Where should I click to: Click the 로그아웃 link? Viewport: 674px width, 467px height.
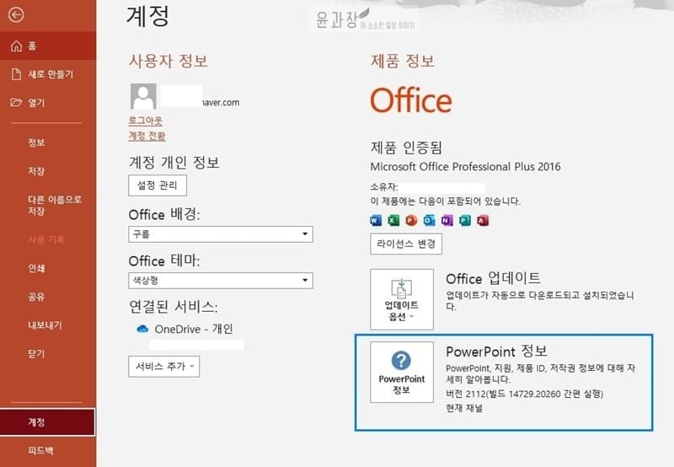tap(145, 121)
